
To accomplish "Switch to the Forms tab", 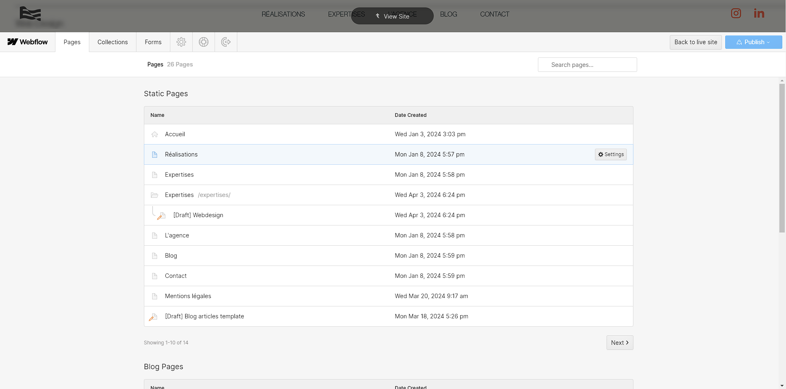I will 153,42.
